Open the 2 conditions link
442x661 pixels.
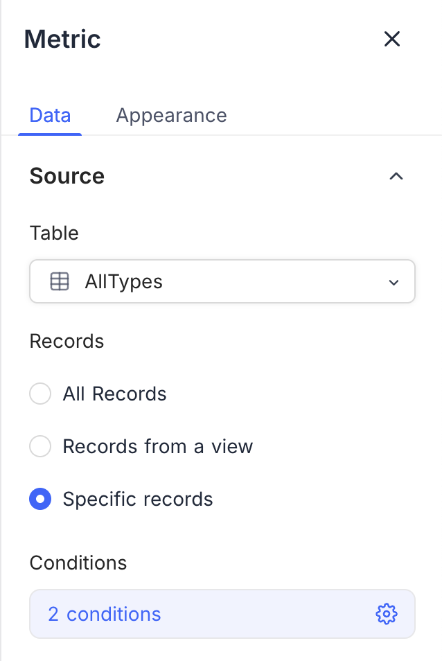click(104, 614)
